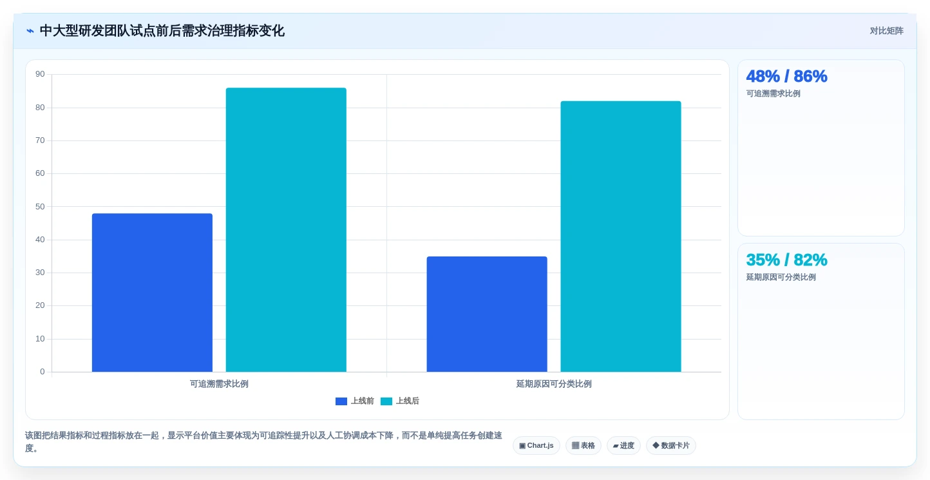Viewport: 930px width, 480px height.
Task: Select the Chart.js tag chip
Action: coord(536,445)
